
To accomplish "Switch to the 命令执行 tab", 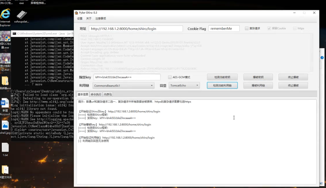I will tap(96, 94).
